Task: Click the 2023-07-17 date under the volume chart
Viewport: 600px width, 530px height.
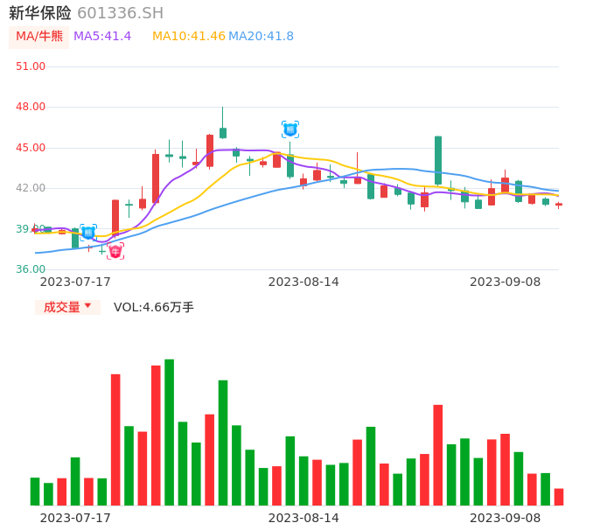Action: [75, 518]
